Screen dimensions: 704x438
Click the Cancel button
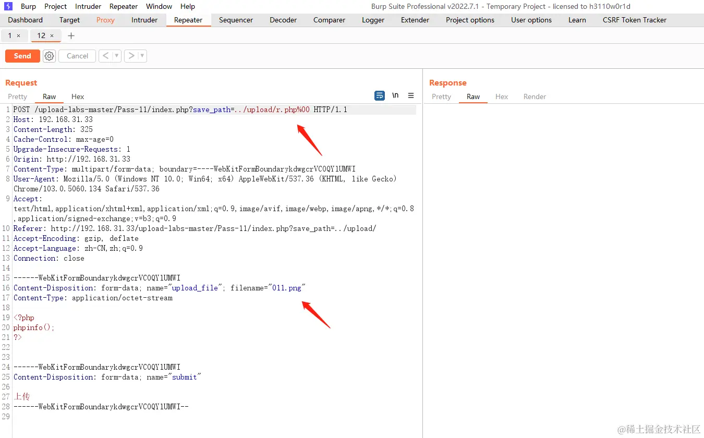[77, 56]
